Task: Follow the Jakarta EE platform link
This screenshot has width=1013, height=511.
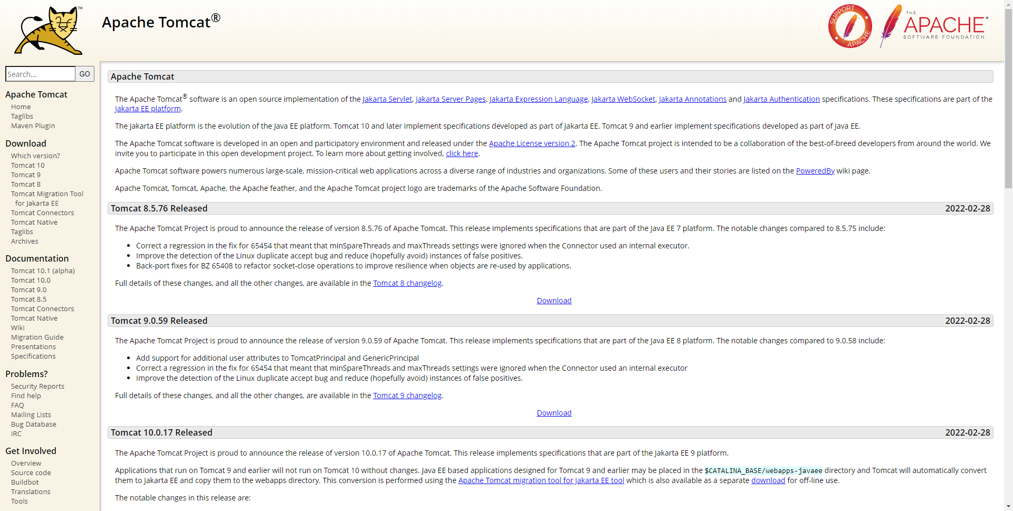Action: [148, 109]
